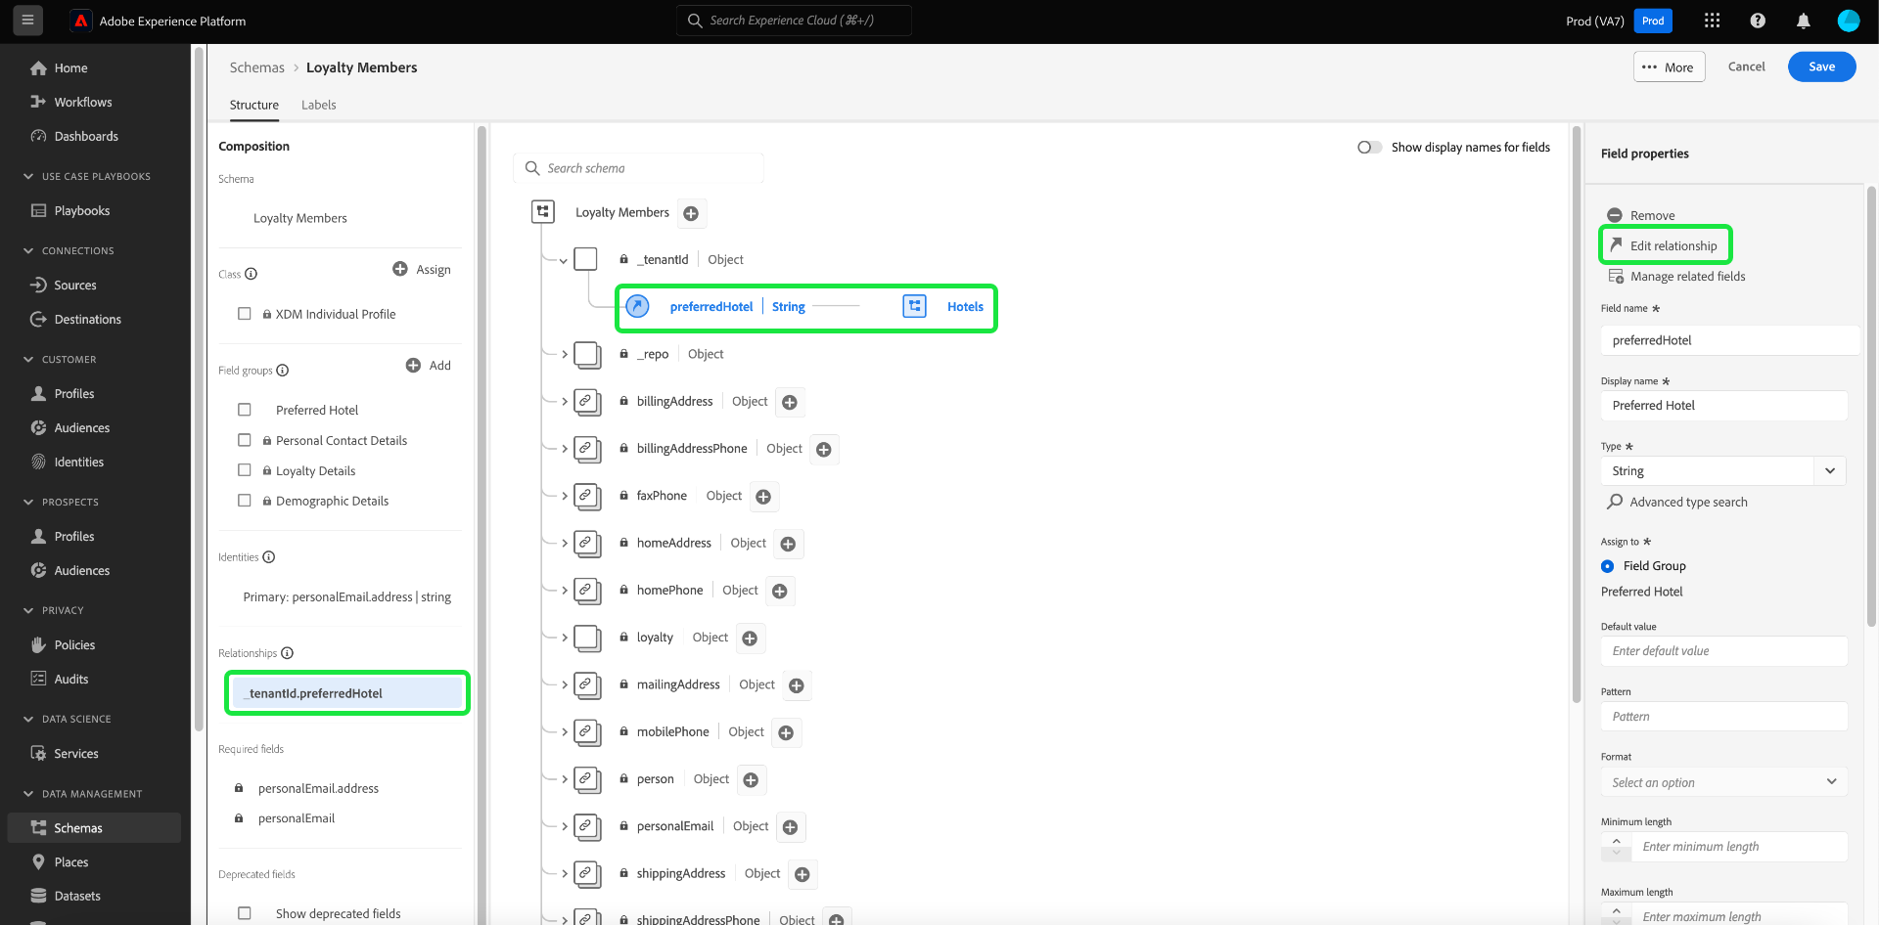Check the Loyalty Details checkbox
Screen dimensions: 1879x925
(x=245, y=470)
